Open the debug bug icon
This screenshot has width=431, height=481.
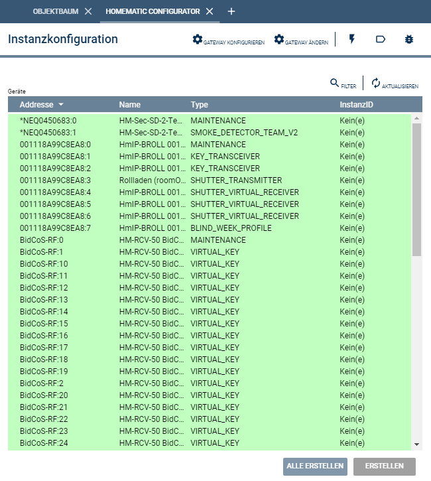[409, 40]
